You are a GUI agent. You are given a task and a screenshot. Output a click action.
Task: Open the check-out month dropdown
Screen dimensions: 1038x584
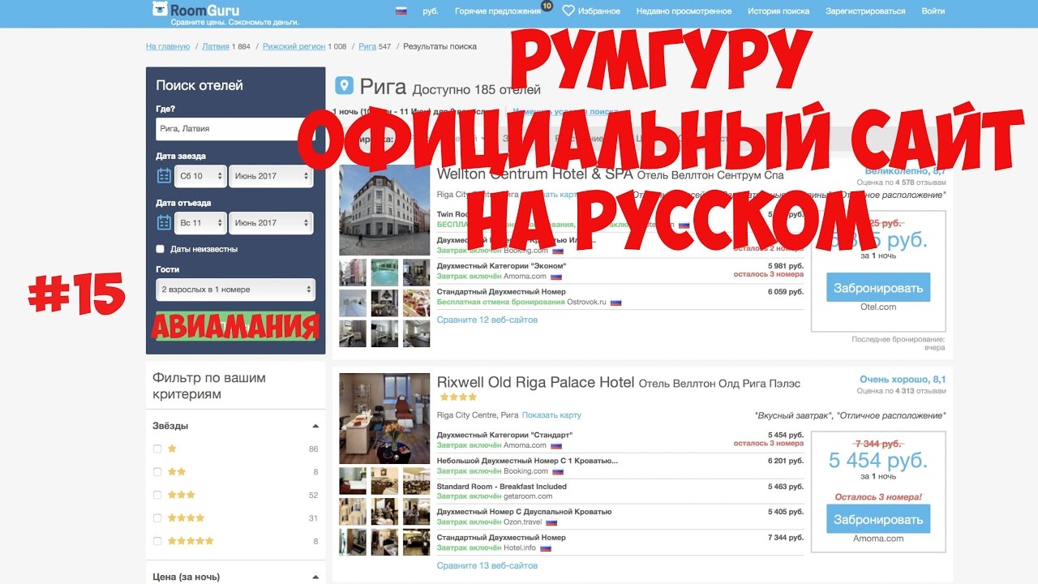(x=271, y=223)
